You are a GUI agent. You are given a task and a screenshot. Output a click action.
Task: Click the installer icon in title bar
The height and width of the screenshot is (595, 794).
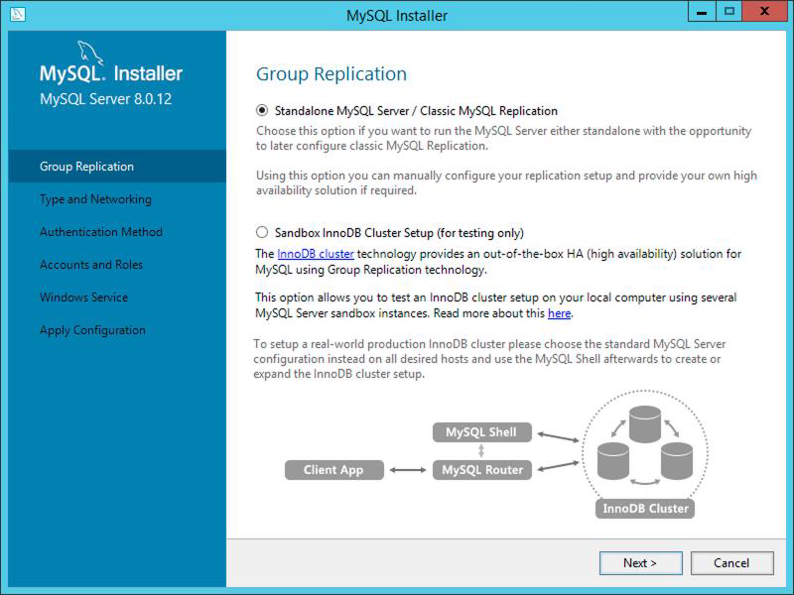17,14
